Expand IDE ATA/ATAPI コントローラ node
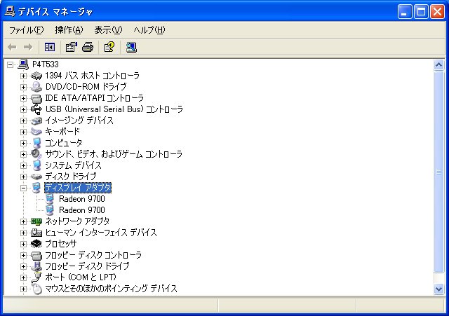 [23, 98]
